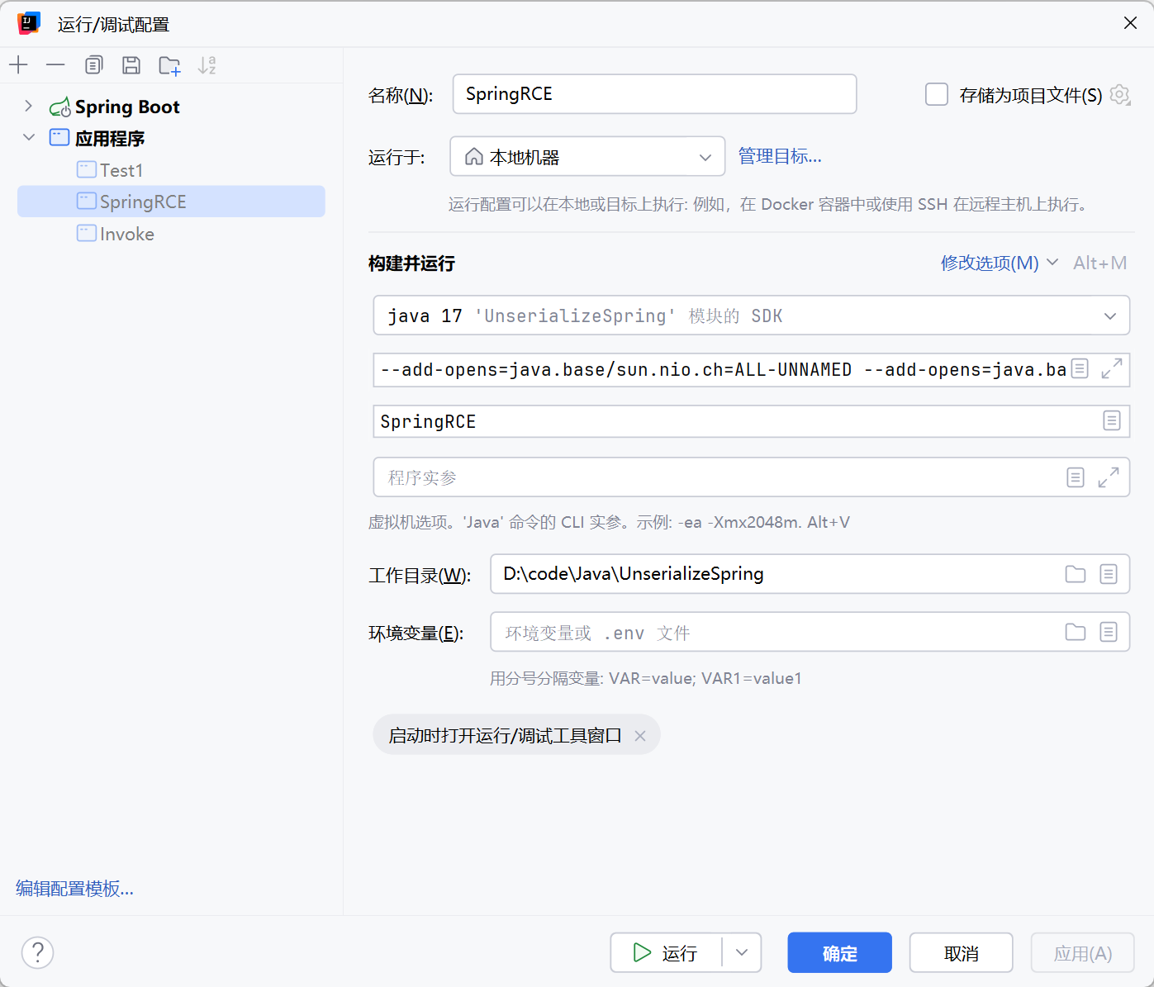Remove selected configuration with minus icon
This screenshot has width=1154, height=987.
pyautogui.click(x=55, y=65)
